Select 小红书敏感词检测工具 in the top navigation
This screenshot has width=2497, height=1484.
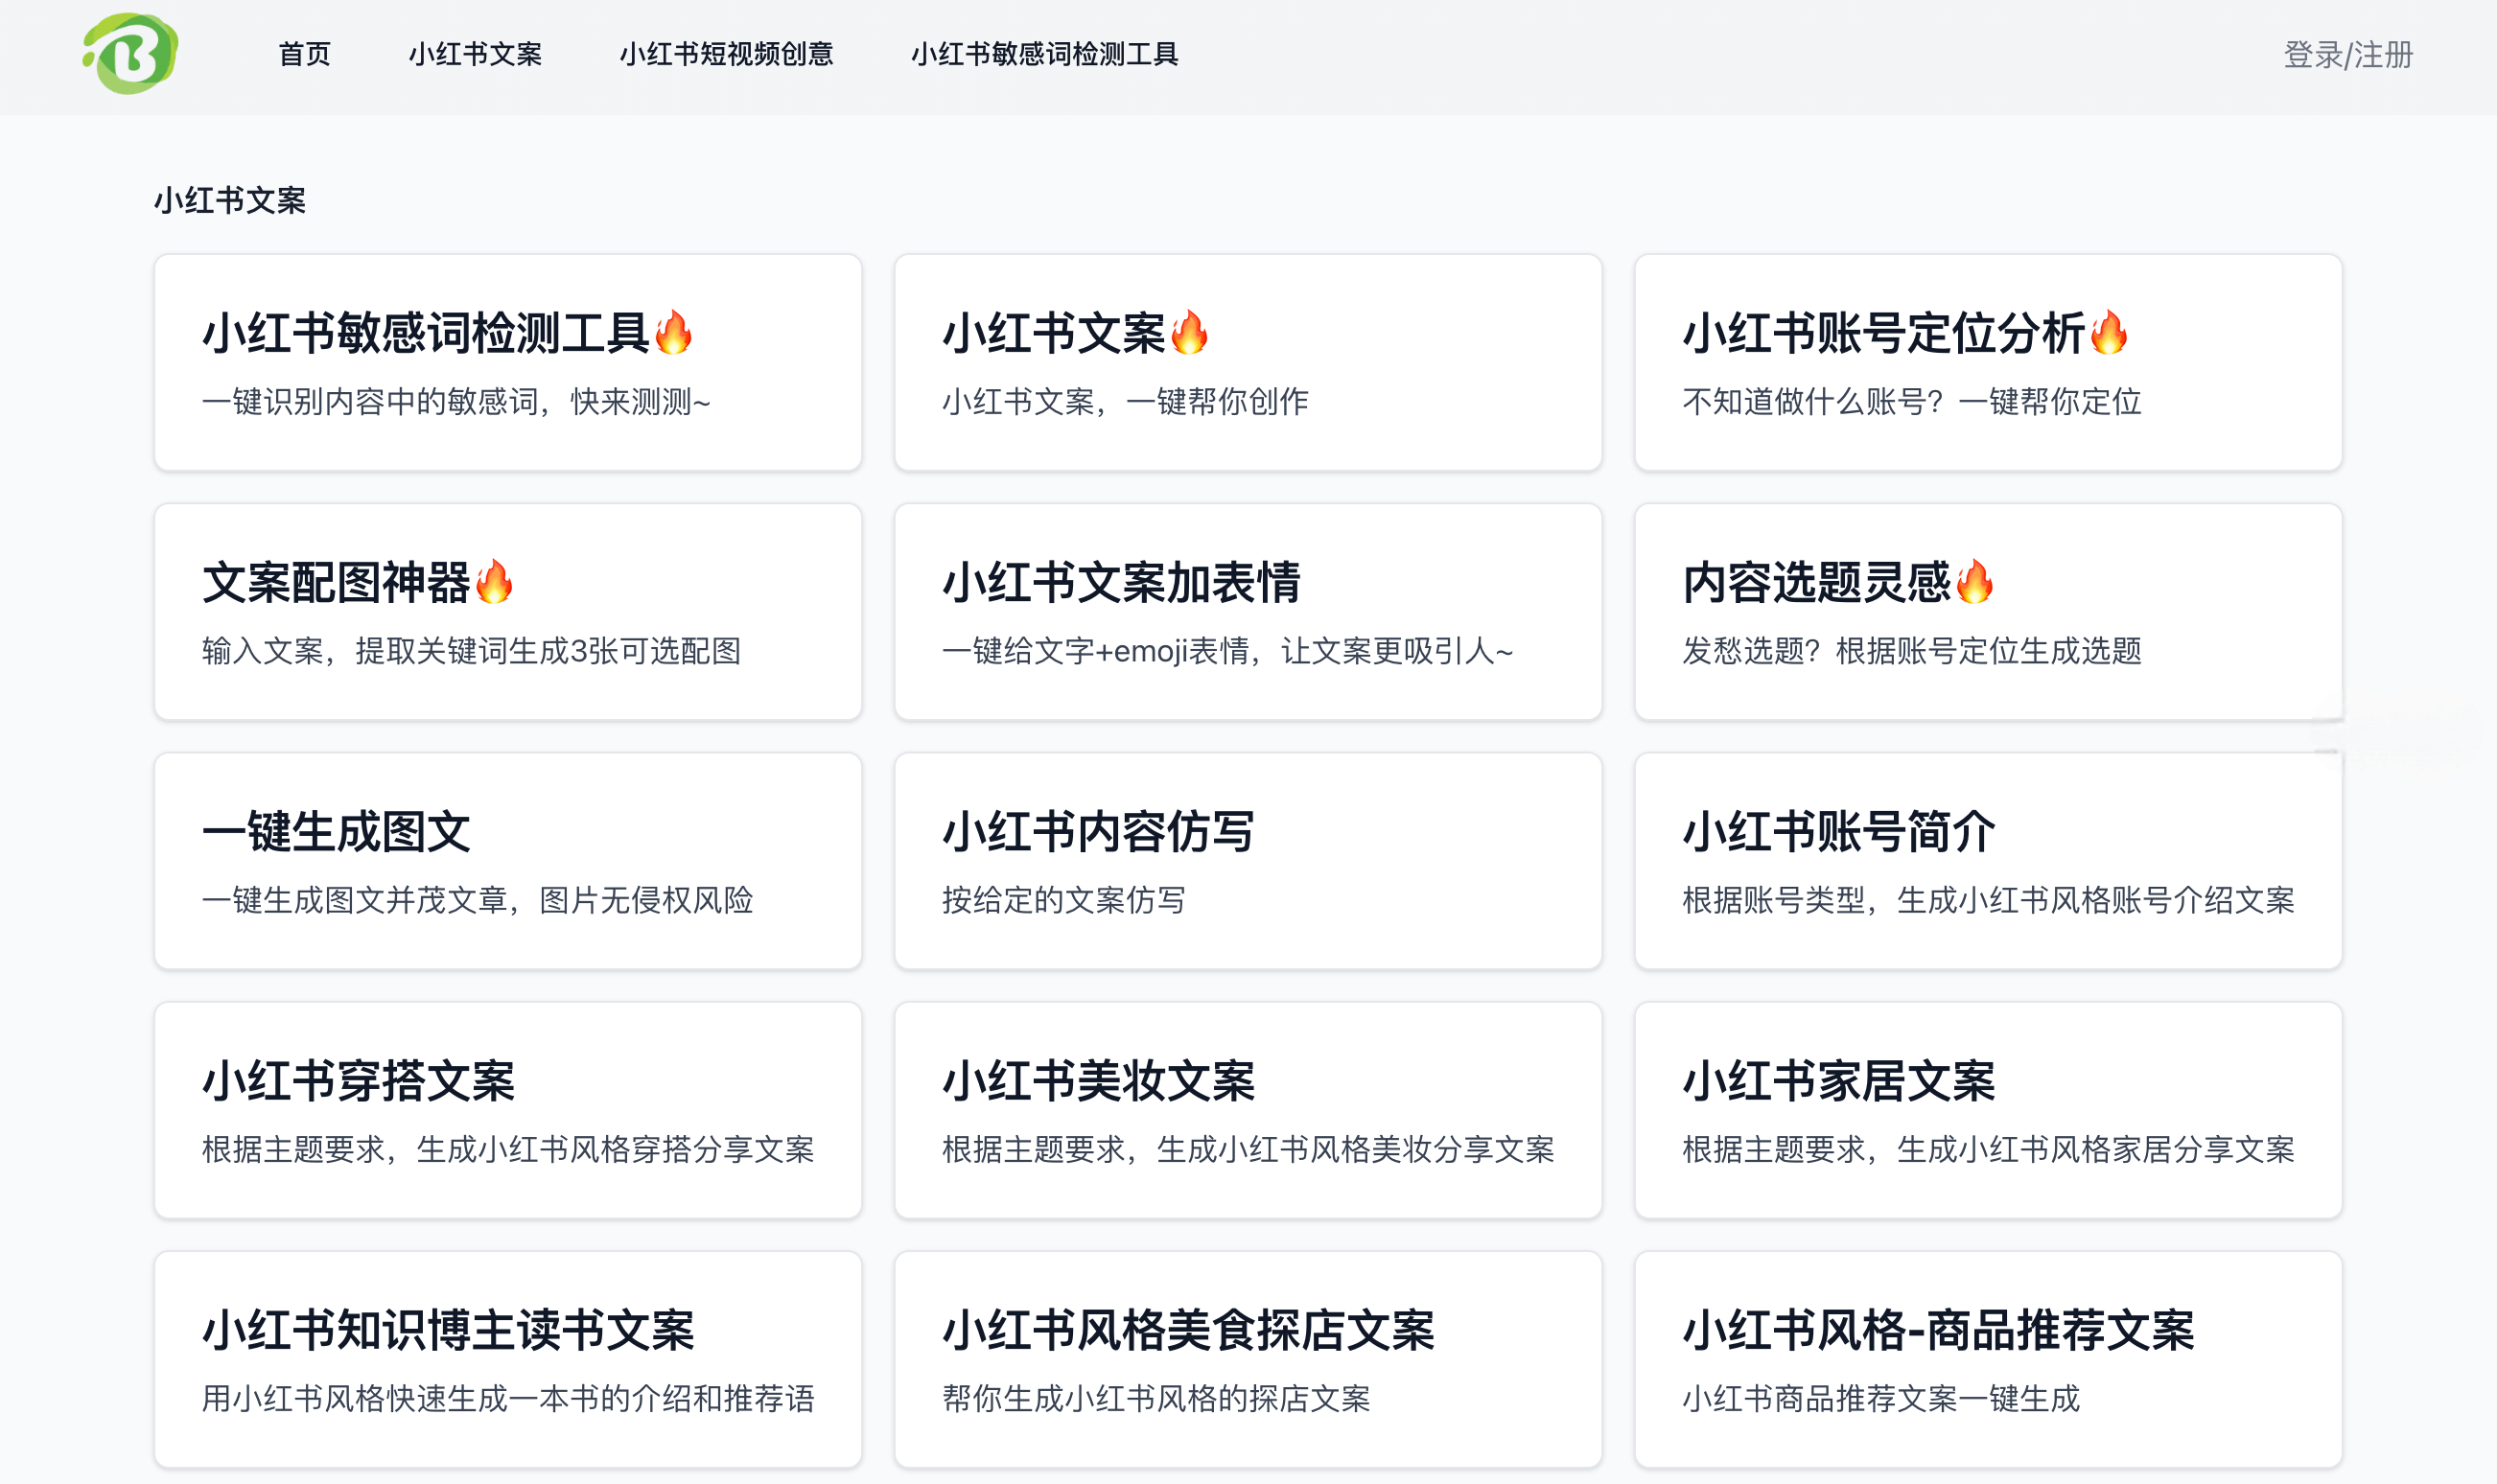click(x=1045, y=54)
